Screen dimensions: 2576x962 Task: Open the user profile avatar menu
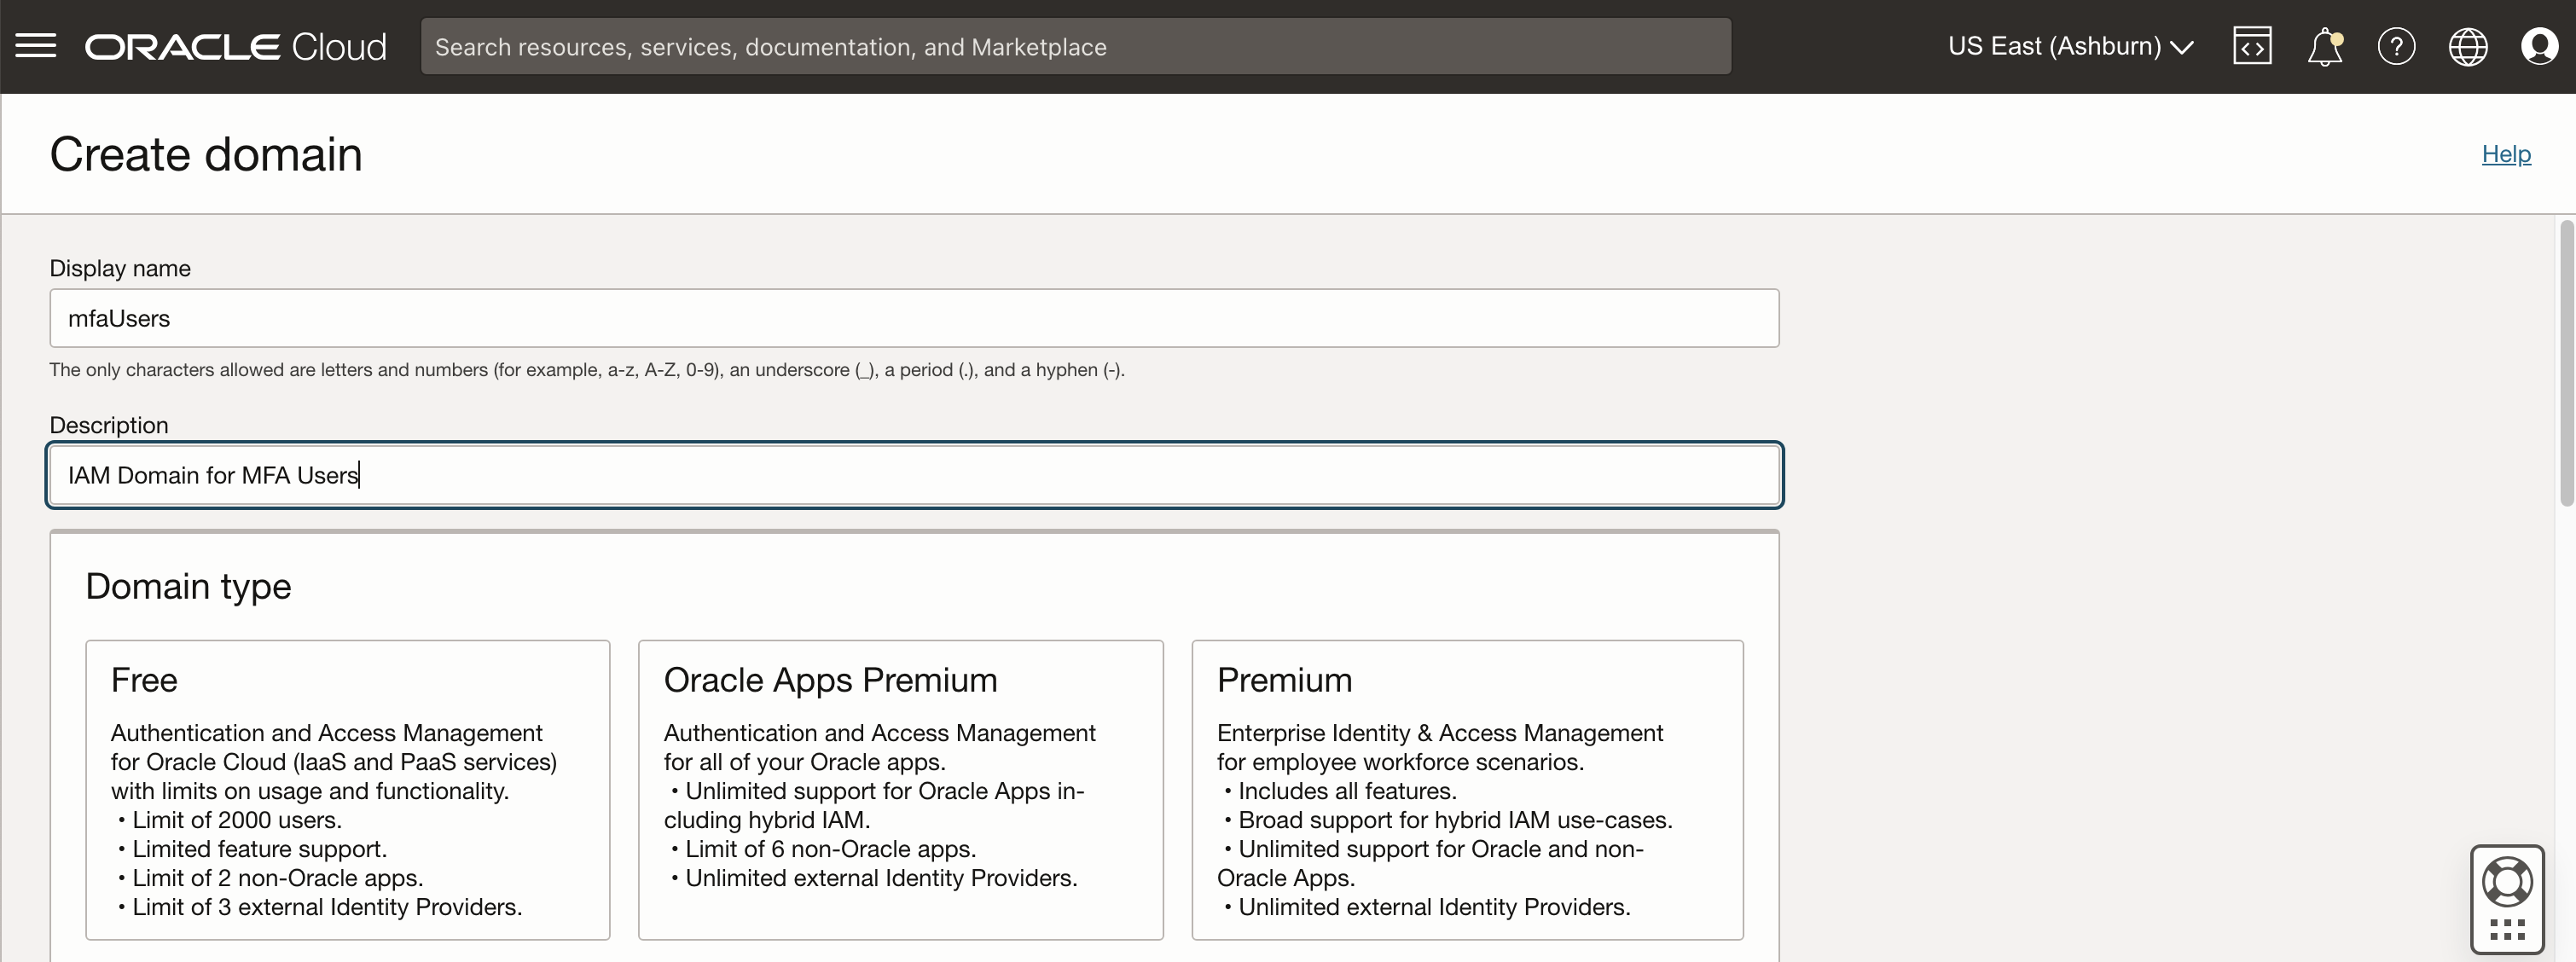click(2539, 46)
